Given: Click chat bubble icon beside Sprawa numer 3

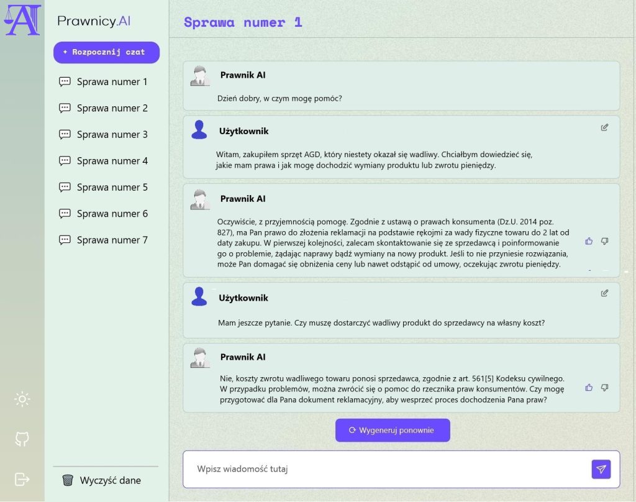Looking at the screenshot, I should pos(65,135).
